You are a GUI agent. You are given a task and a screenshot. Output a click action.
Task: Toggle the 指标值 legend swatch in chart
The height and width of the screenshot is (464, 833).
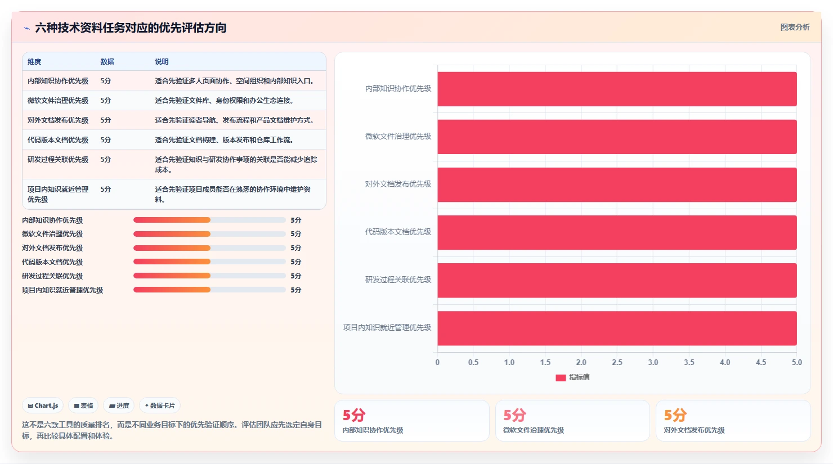[561, 378]
